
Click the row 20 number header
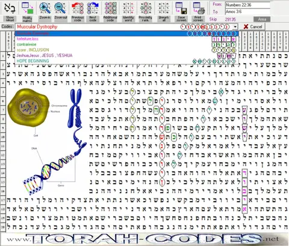click(3, 227)
